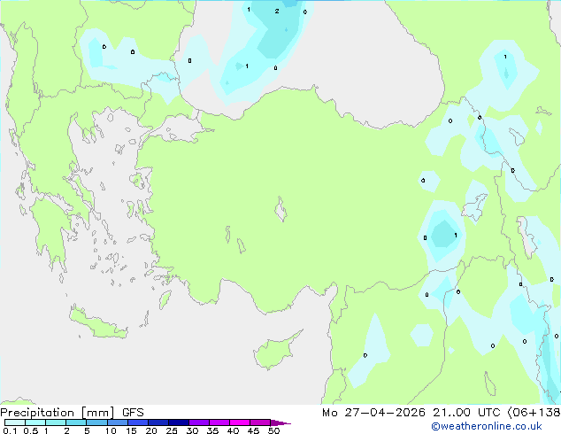Open the weatheronline.co.uk copyright link
The width and height of the screenshot is (561, 434).
click(486, 426)
